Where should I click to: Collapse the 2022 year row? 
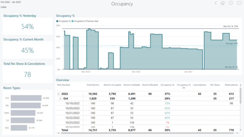coord(59,94)
